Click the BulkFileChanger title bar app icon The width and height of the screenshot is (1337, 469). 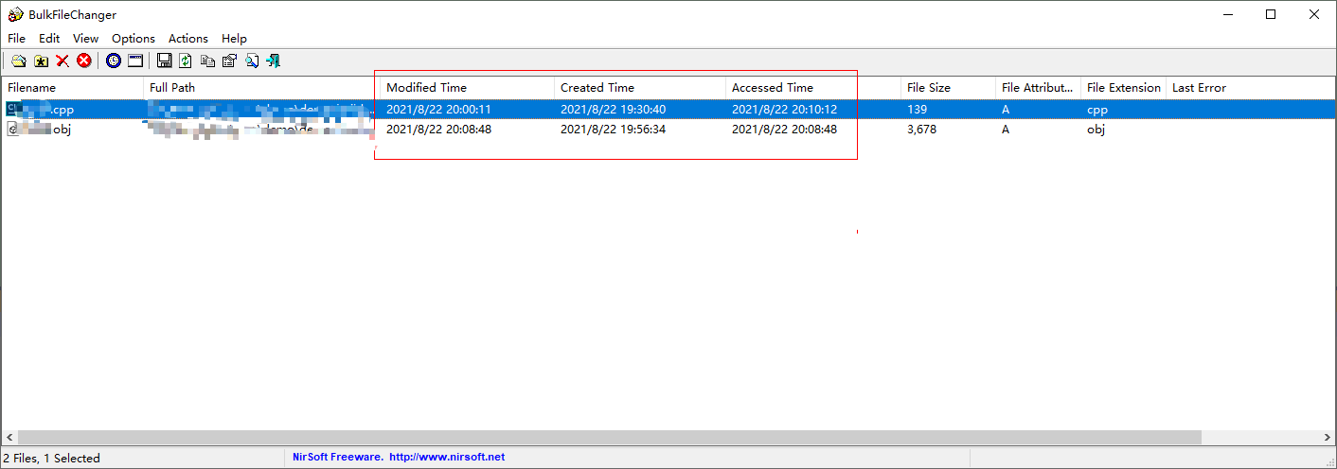[x=15, y=14]
